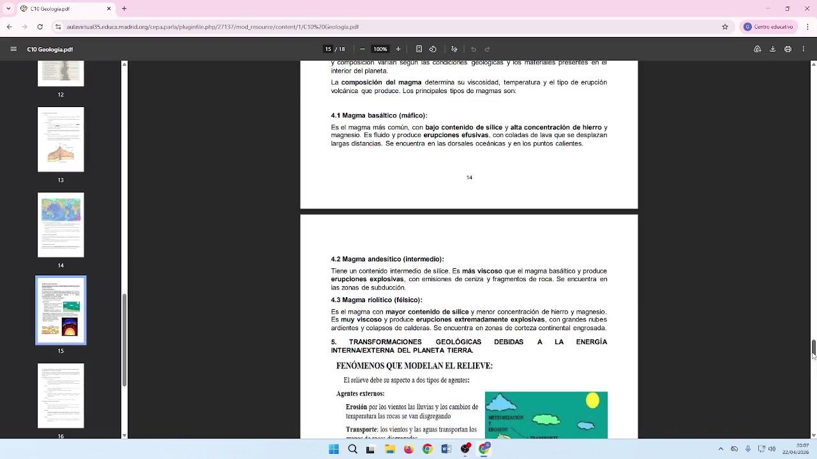Click the undo annotation icon
This screenshot has width=817, height=459.
474,49
